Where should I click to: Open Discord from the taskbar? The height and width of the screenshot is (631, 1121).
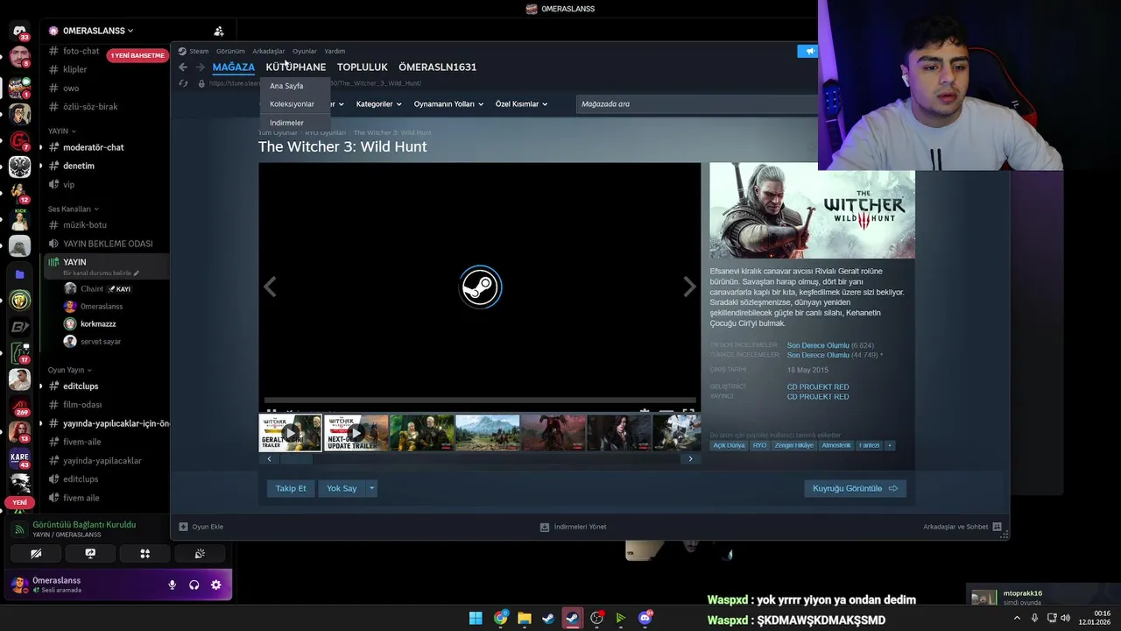[x=645, y=618]
